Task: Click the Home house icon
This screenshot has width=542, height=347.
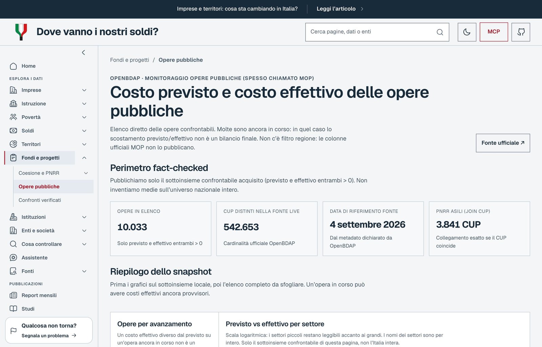Action: 13,66
